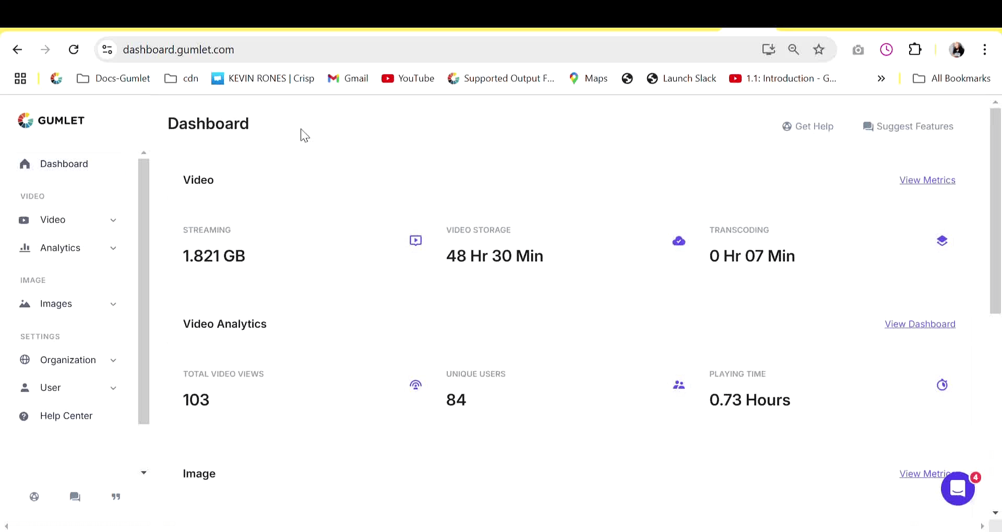
Task: Click the Total Video Views broadcast icon
Action: 415,385
